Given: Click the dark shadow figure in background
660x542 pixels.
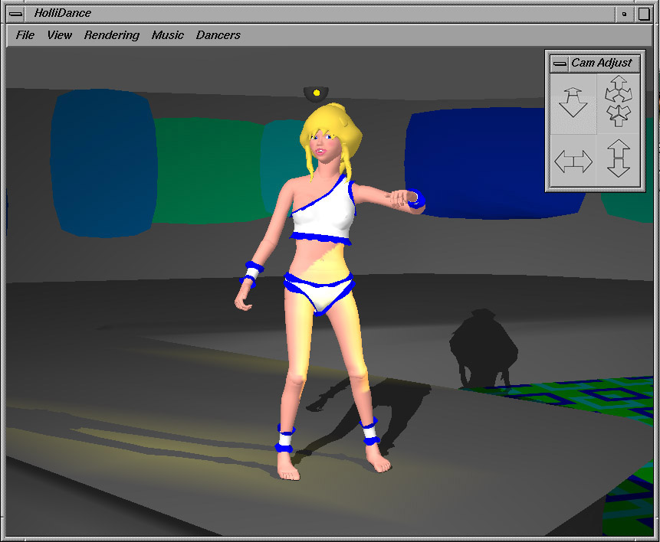Looking at the screenshot, I should (x=483, y=348).
